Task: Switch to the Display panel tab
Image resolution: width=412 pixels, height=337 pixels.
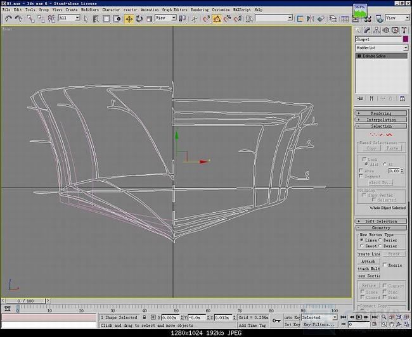Action: point(395,30)
